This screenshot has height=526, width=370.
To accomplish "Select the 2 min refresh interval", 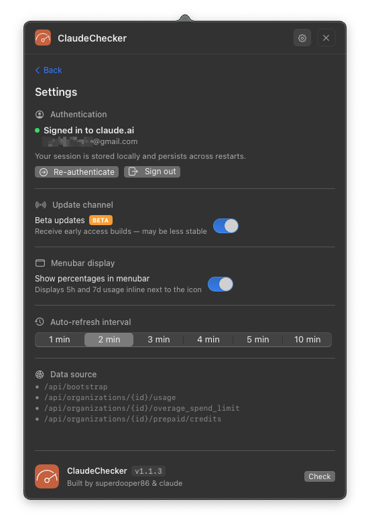I will click(x=109, y=340).
